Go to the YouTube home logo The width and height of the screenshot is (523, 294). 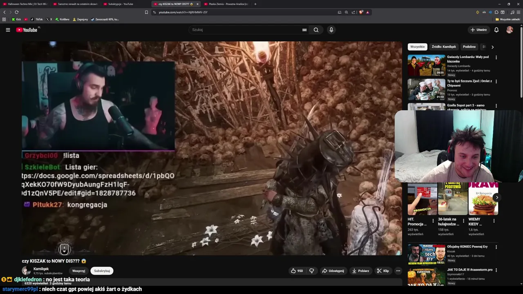click(x=27, y=30)
